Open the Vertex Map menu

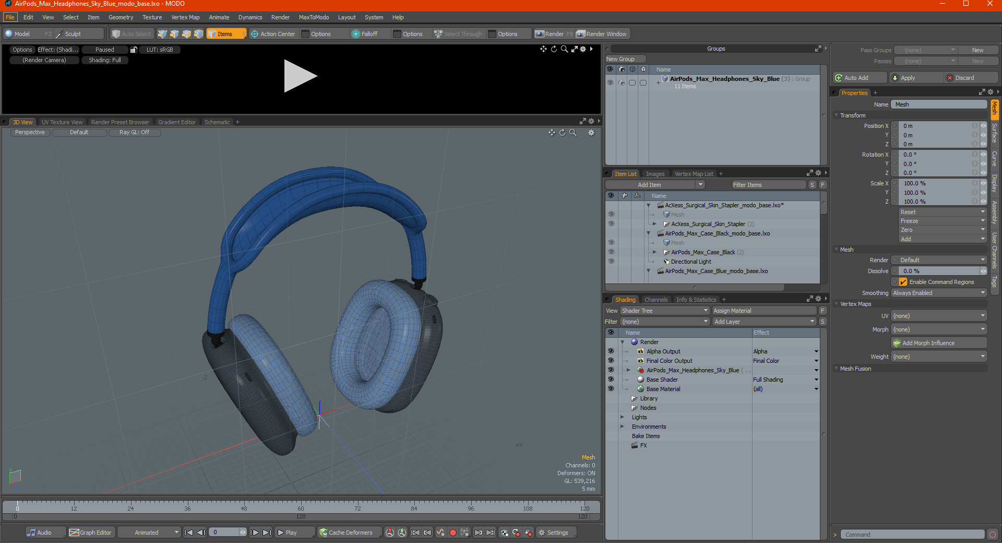tap(185, 17)
